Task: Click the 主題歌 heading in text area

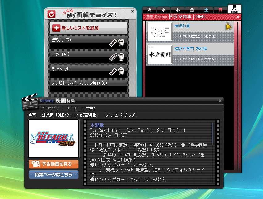Action: [97, 125]
